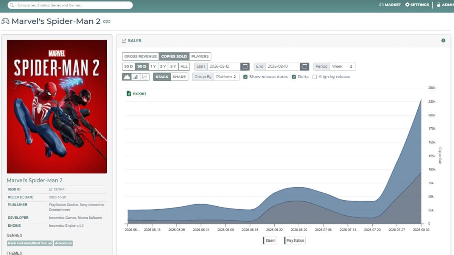
Task: Click the Marvel's Spider-Man 2 page title
Action: tap(56, 21)
